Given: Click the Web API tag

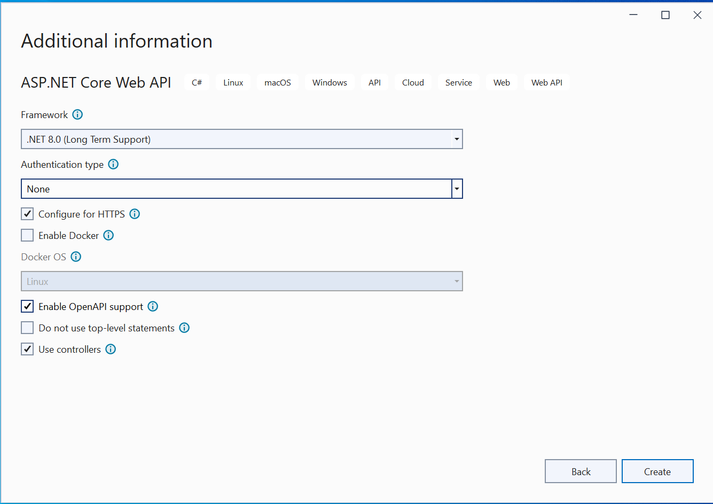Looking at the screenshot, I should 547,82.
